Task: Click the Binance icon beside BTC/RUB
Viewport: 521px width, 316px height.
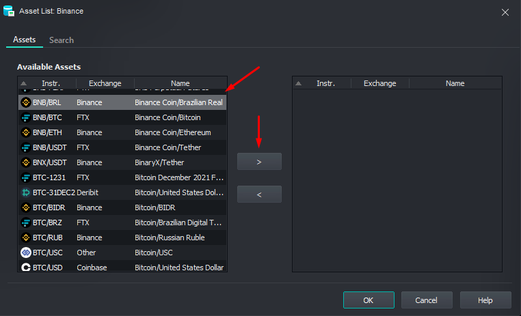Action: 25,238
